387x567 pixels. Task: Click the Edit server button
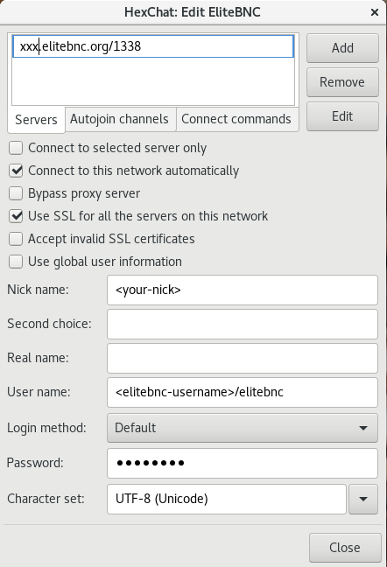click(342, 116)
